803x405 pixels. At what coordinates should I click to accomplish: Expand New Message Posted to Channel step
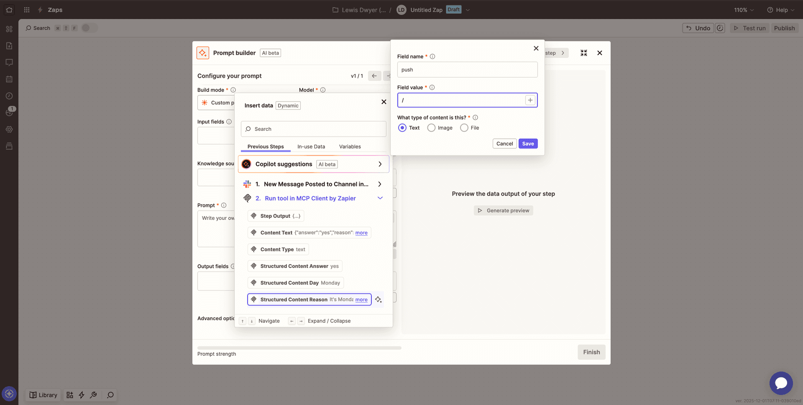click(x=380, y=184)
